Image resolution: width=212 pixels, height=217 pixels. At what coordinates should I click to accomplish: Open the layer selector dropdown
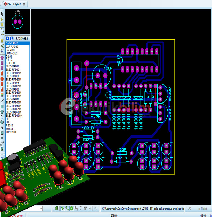pyautogui.click(x=41, y=209)
